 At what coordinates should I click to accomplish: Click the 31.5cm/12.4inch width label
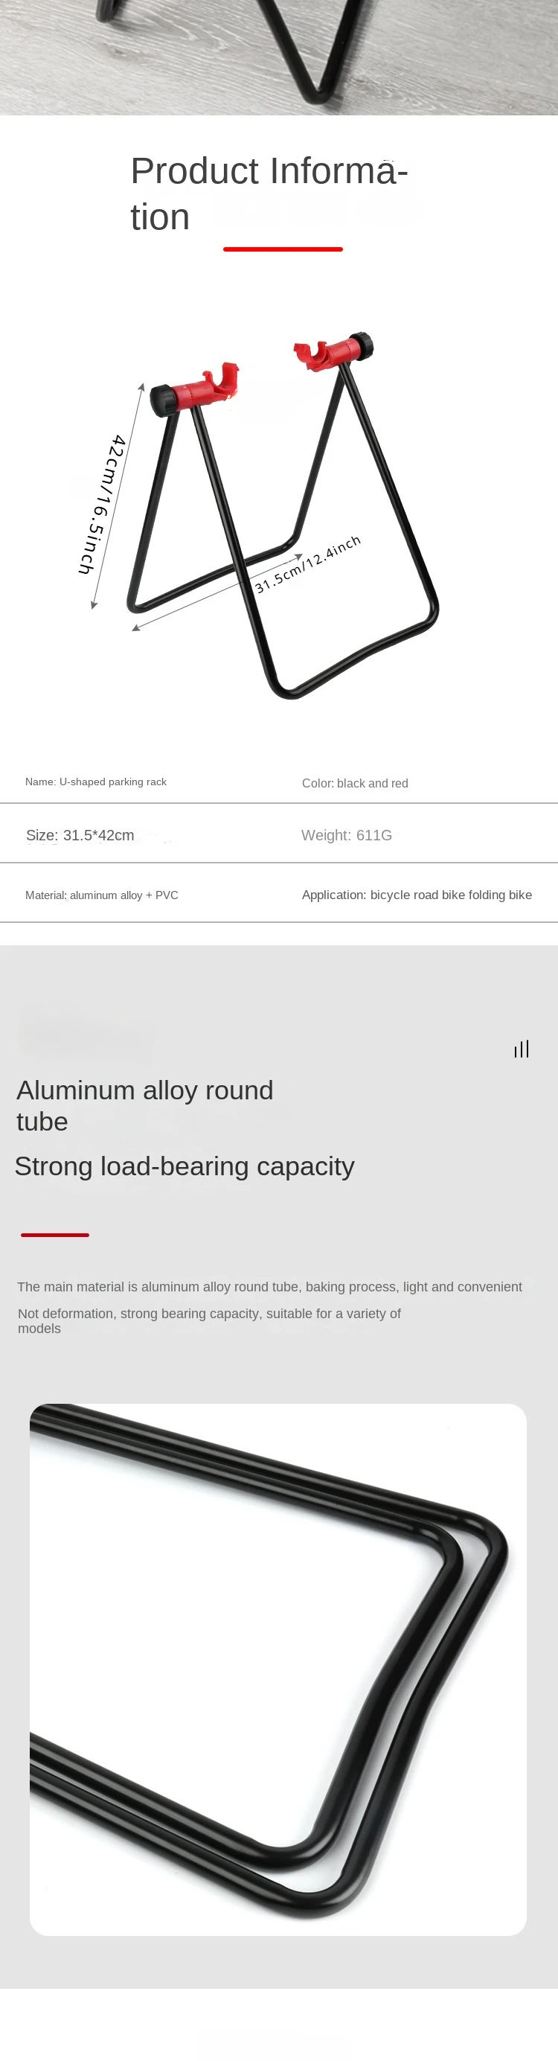pyautogui.click(x=308, y=564)
